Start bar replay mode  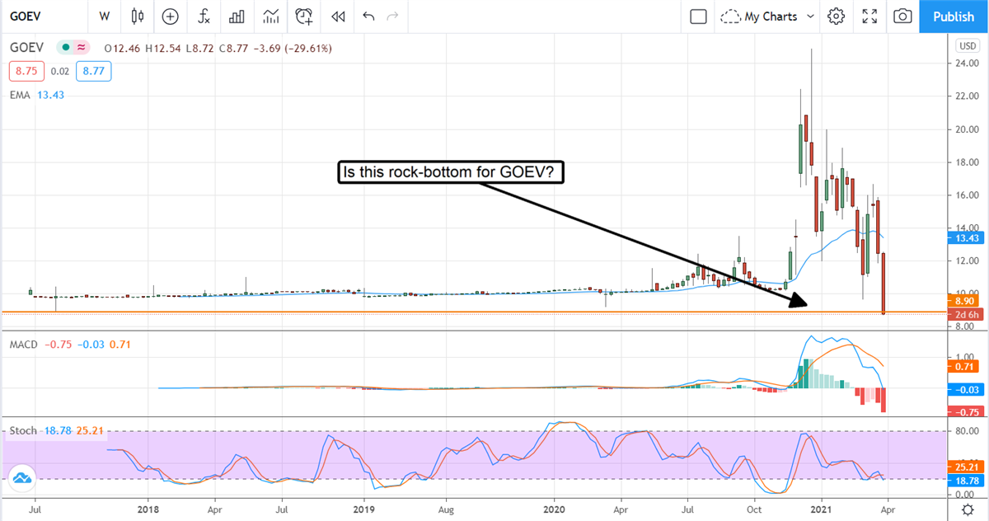337,16
